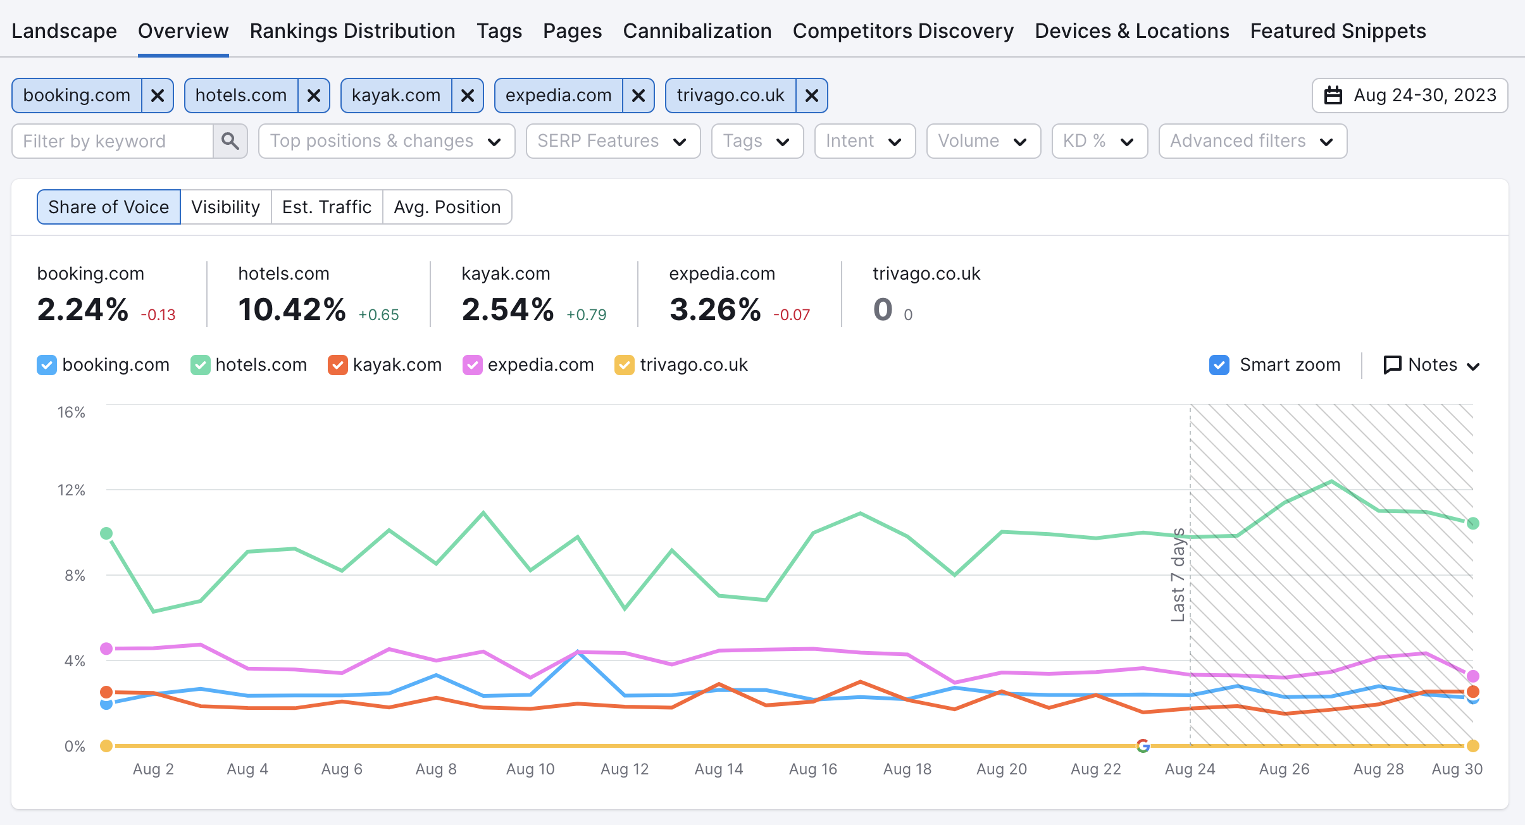
Task: Click the booking.com remove tag icon
Action: (158, 96)
